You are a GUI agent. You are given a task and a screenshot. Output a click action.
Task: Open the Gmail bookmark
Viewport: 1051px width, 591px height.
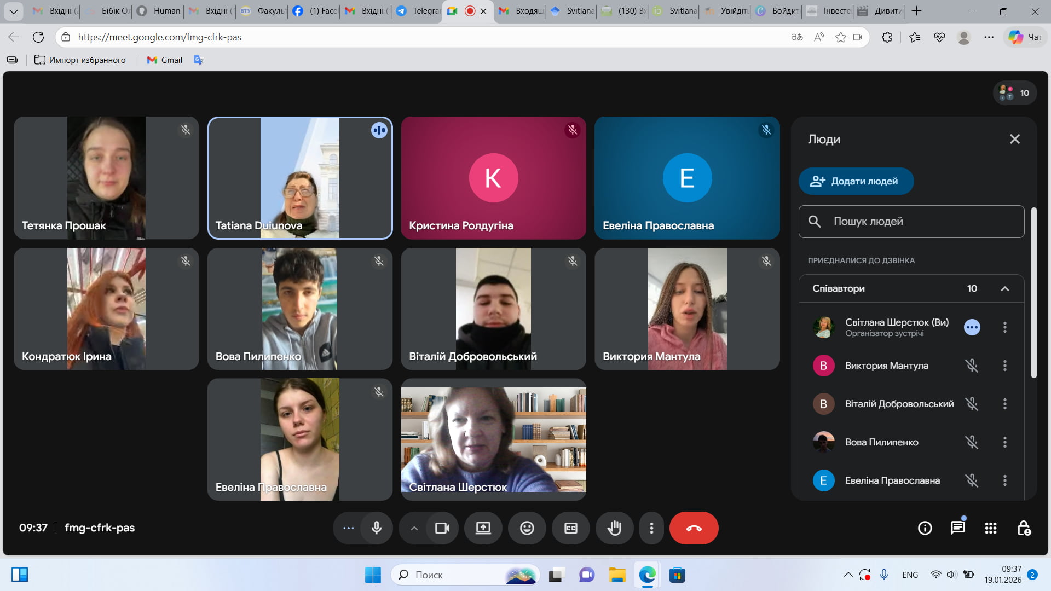(x=165, y=60)
